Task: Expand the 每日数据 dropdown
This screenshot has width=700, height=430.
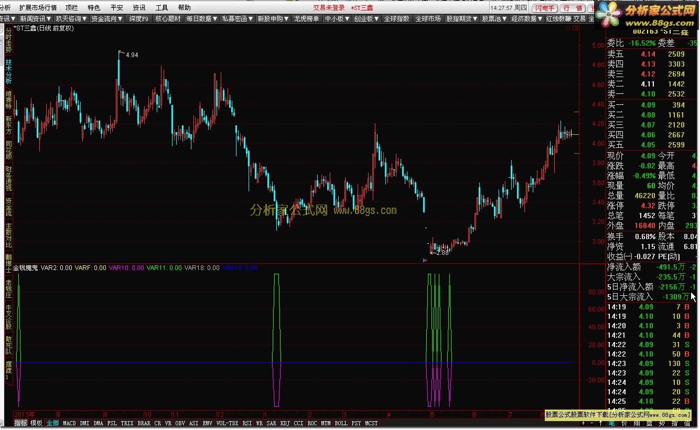Action: point(201,18)
